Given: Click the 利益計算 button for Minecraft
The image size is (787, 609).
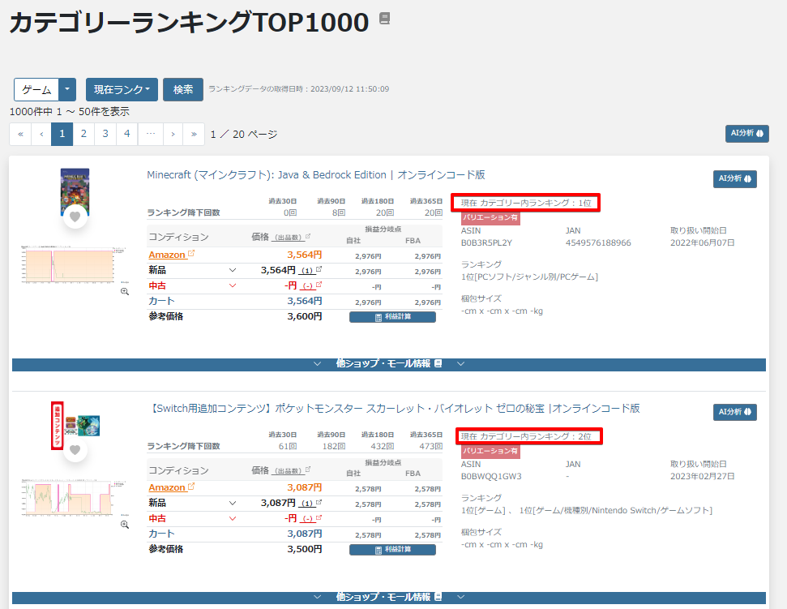Looking at the screenshot, I should coord(392,317).
